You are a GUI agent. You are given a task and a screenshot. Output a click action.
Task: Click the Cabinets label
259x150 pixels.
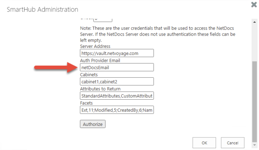[90, 75]
